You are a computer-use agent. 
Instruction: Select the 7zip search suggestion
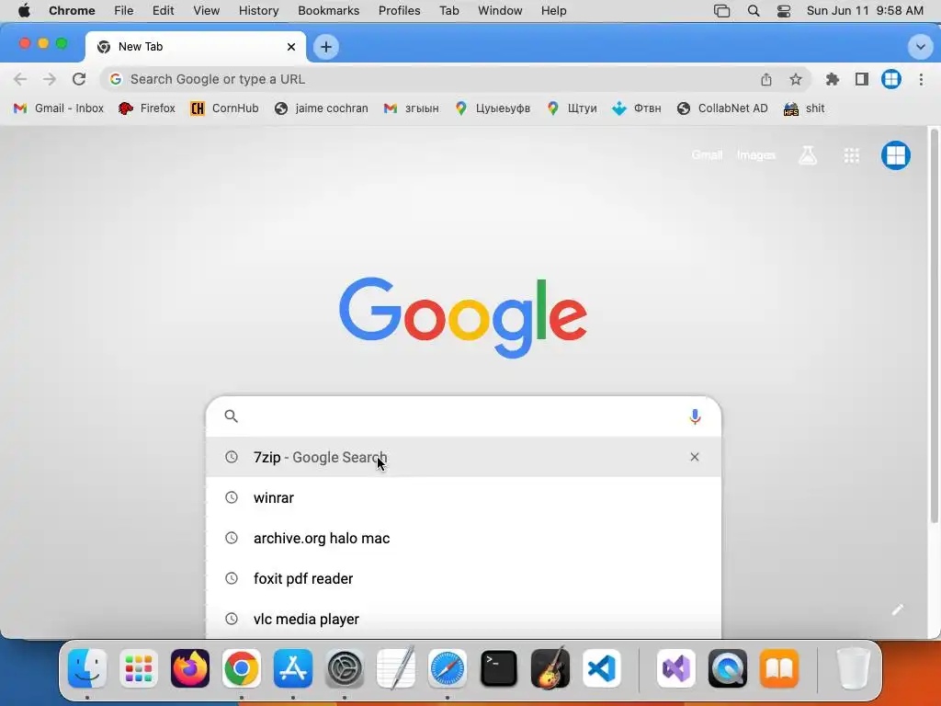[463, 457]
